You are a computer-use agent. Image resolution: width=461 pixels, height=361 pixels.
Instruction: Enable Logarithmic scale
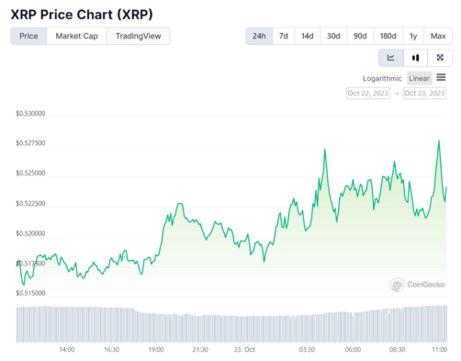[x=382, y=79]
